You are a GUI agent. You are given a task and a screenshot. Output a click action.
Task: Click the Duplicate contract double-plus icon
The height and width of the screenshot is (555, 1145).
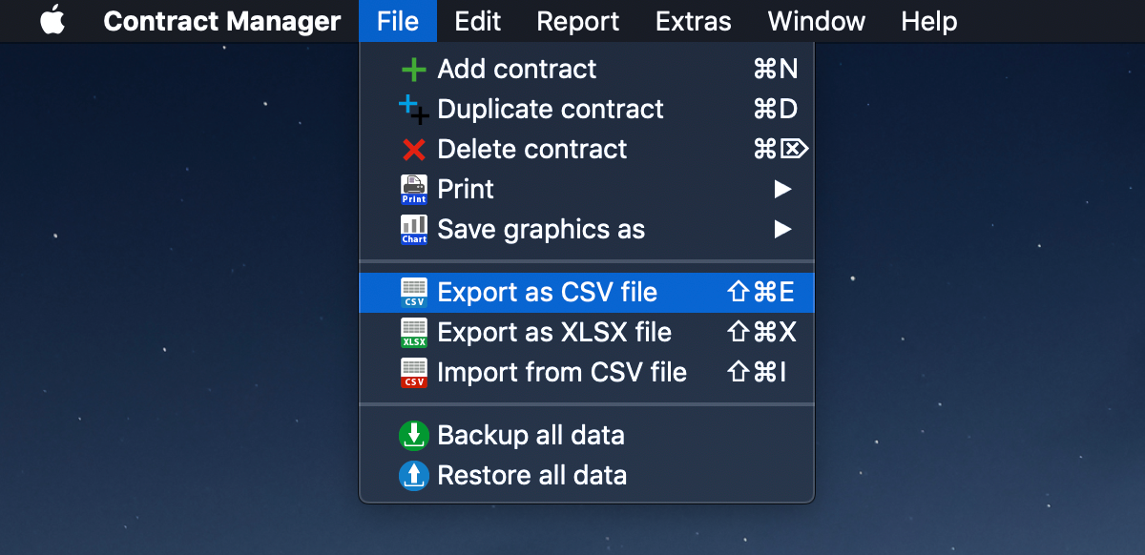pyautogui.click(x=414, y=110)
